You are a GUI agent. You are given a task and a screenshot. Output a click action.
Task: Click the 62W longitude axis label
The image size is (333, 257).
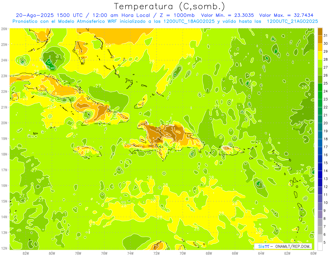(x=287, y=253)
